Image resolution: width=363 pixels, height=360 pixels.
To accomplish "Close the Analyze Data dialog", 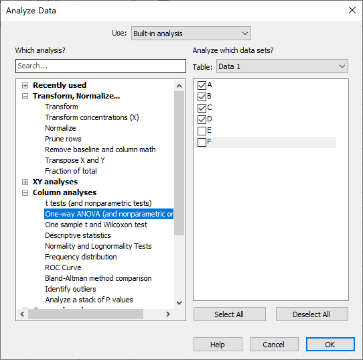I will point(352,10).
